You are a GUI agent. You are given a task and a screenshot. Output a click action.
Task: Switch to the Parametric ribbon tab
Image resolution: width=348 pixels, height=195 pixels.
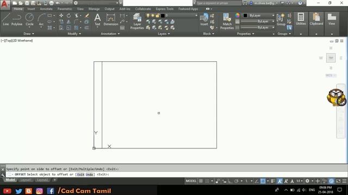[x=65, y=9]
